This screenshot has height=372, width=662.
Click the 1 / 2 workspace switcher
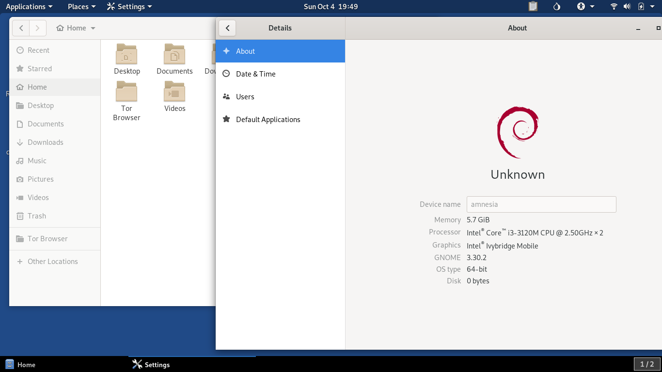pyautogui.click(x=647, y=364)
